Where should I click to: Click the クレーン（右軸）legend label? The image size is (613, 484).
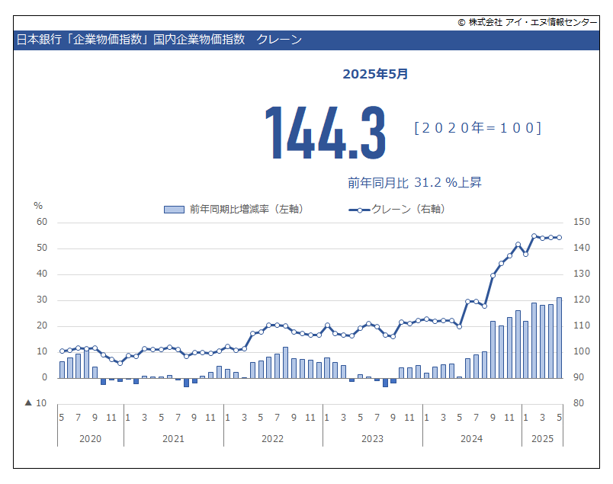click(409, 209)
